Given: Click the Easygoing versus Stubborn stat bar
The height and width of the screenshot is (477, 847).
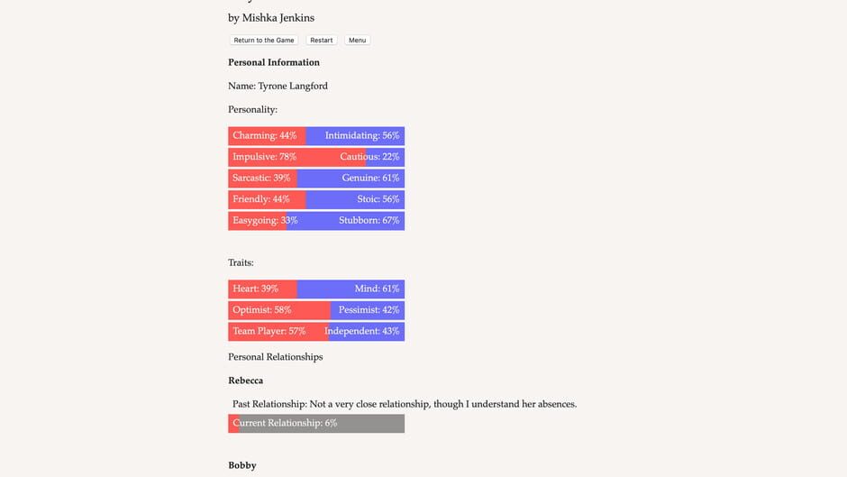Looking at the screenshot, I should point(316,221).
